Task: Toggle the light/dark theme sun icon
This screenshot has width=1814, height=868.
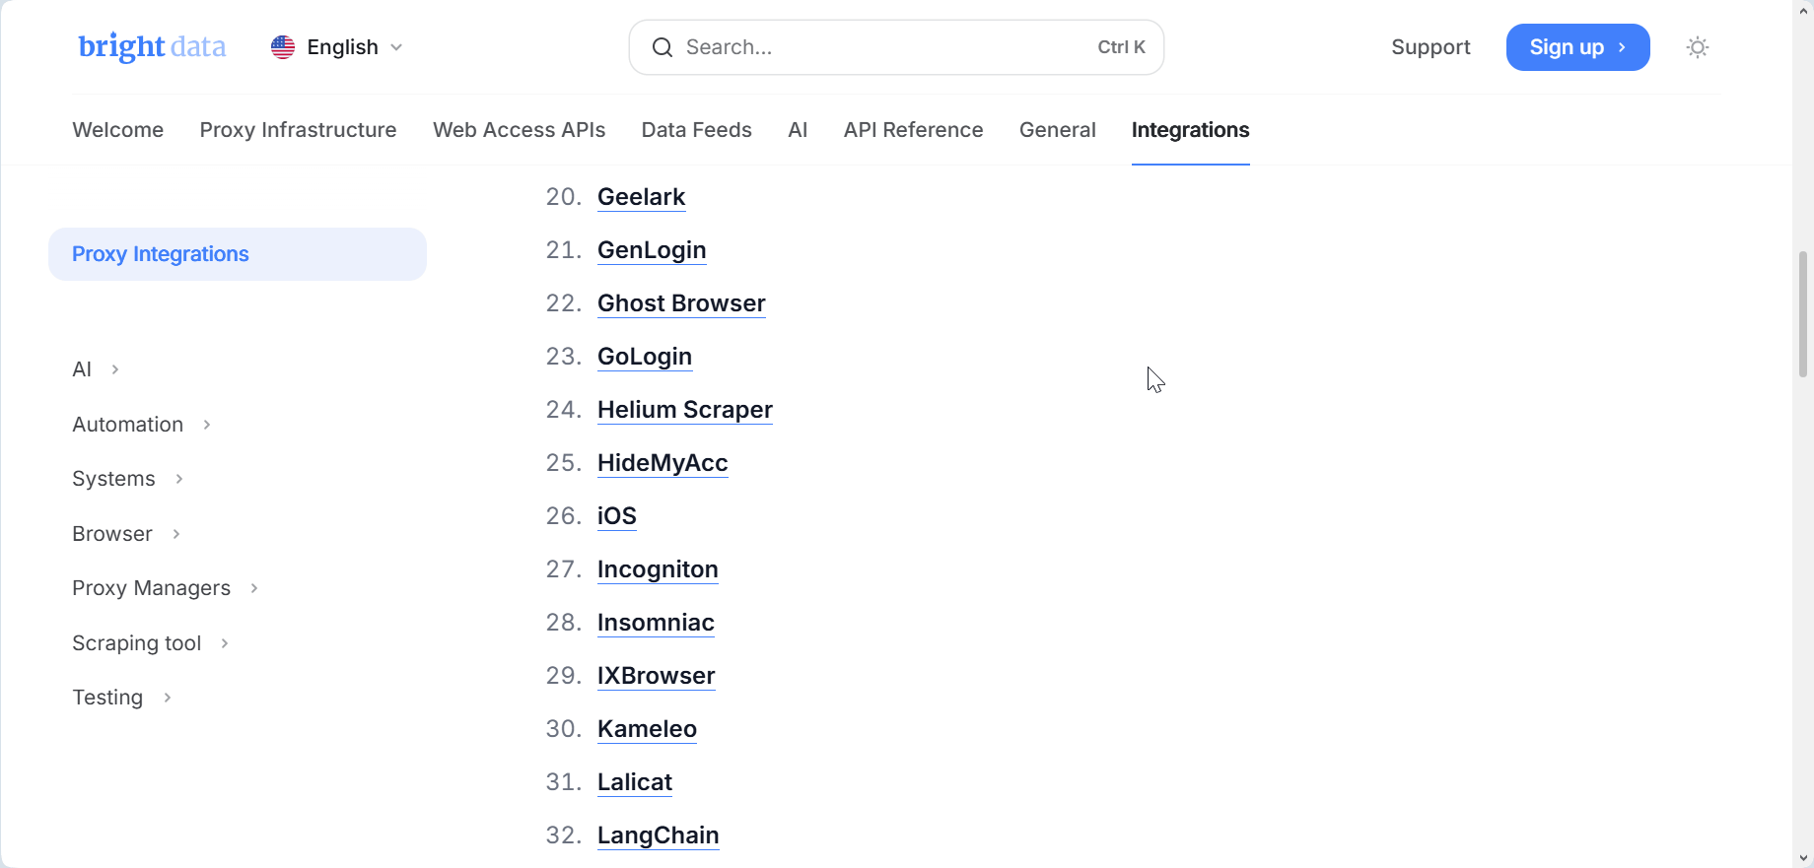Action: tap(1698, 46)
